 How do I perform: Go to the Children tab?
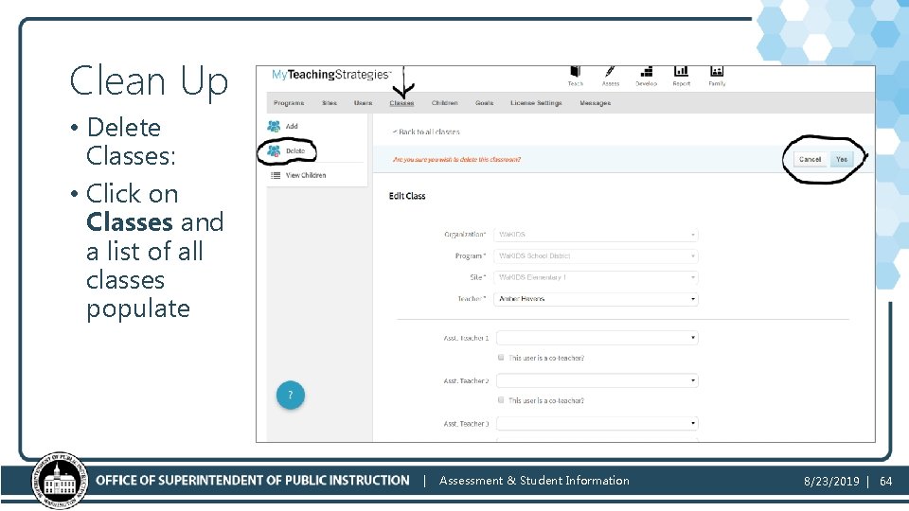pos(445,103)
